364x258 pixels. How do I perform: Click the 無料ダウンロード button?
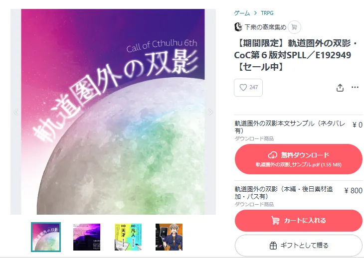(298, 159)
